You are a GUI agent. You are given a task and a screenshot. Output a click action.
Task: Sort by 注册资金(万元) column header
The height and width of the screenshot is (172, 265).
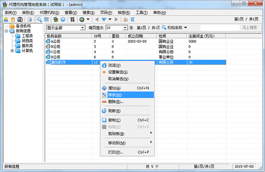[x=206, y=36]
